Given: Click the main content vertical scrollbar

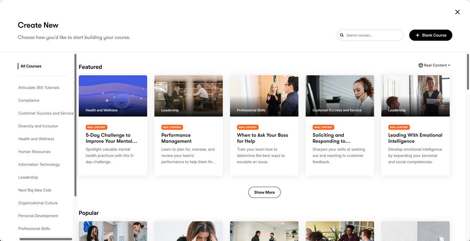Looking at the screenshot, I should point(468,71).
